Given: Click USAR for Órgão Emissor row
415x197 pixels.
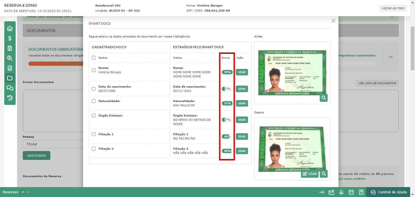Looking at the screenshot, I should pos(242,120).
